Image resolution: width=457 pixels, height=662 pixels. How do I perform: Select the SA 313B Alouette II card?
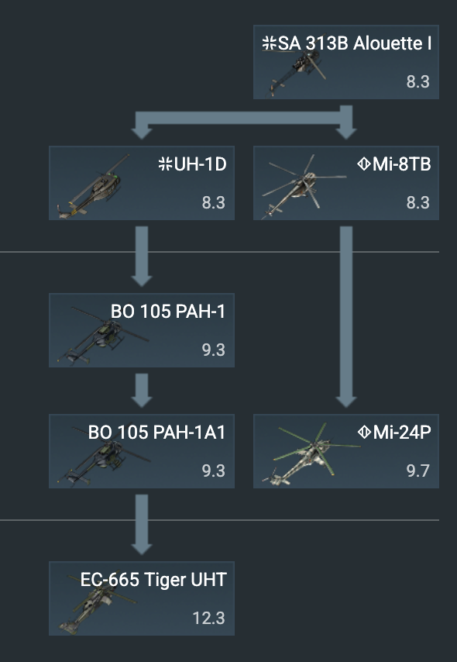[346, 62]
